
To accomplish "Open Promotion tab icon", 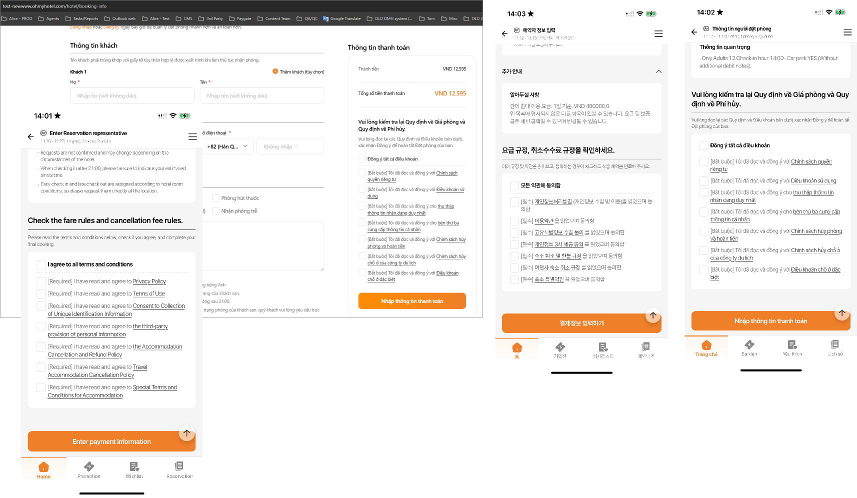I will tap(89, 466).
